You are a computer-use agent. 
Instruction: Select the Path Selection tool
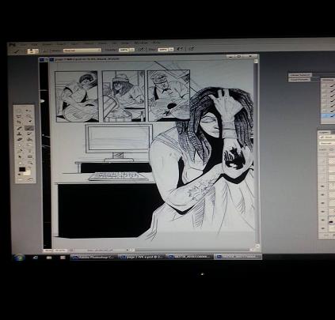coord(19,156)
